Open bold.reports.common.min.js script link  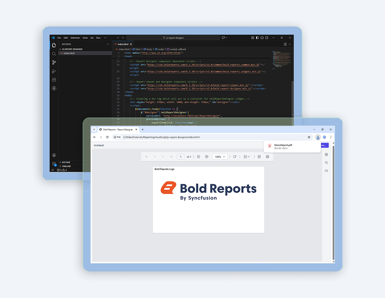coord(203,65)
